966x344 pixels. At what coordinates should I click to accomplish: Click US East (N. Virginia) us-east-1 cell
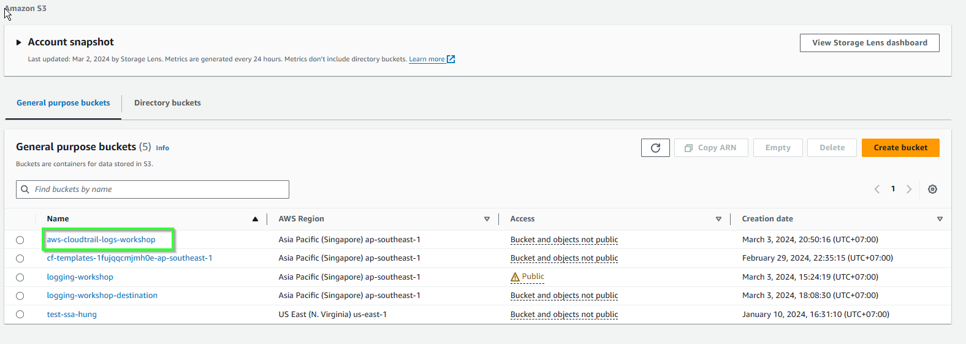pyautogui.click(x=332, y=315)
